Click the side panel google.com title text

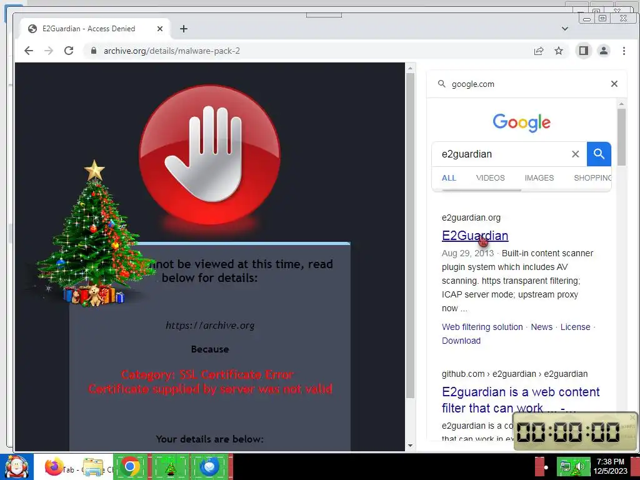472,84
